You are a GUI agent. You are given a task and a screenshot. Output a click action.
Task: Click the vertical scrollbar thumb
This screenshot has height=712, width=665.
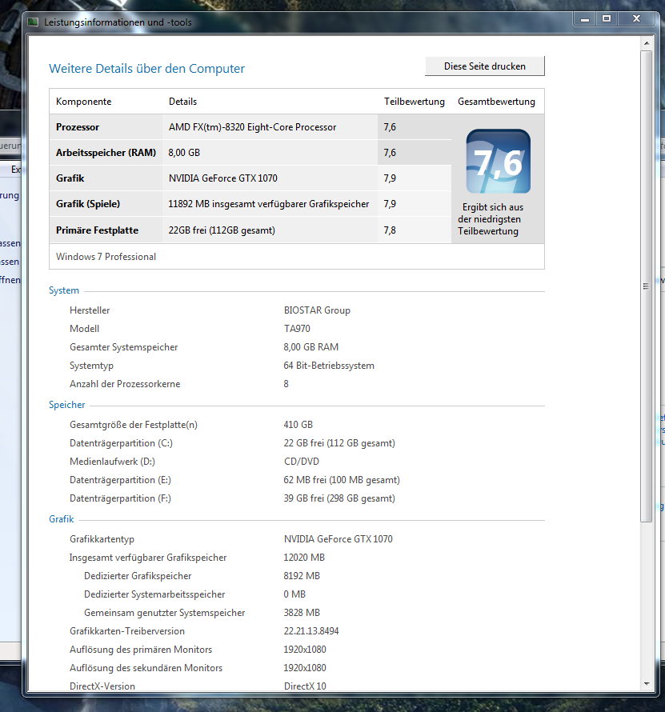point(647,286)
